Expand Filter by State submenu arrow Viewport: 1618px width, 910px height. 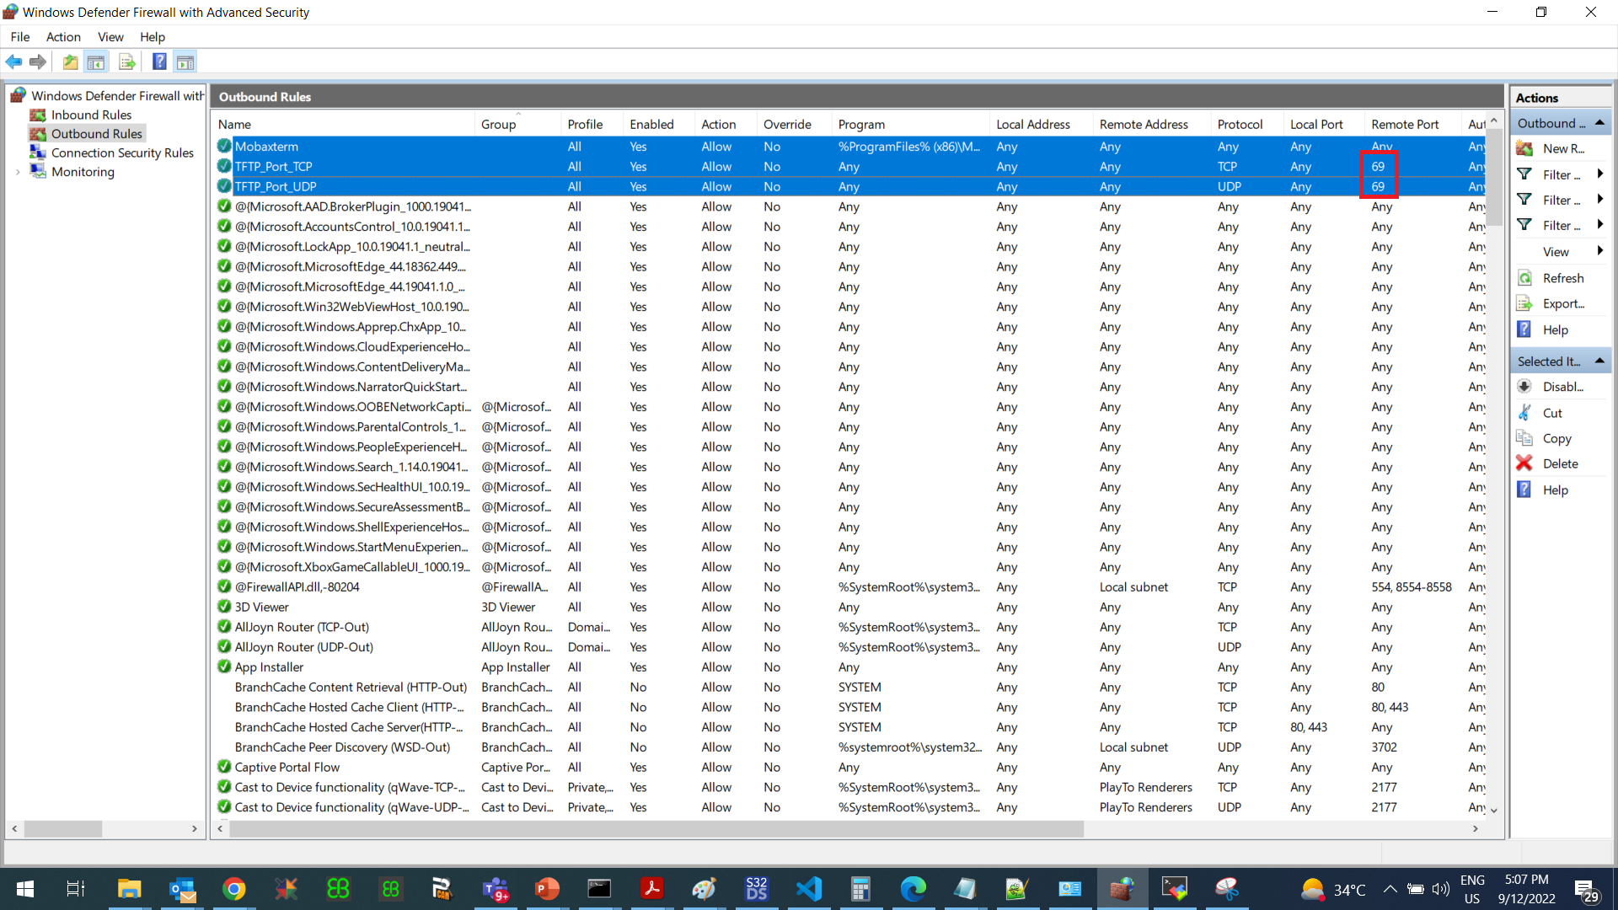tap(1599, 200)
